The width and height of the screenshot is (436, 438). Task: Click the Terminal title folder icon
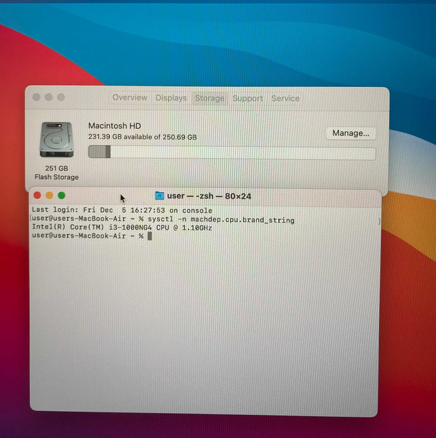click(x=160, y=195)
